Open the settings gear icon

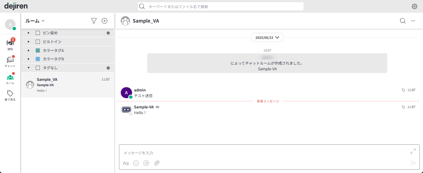point(415,6)
